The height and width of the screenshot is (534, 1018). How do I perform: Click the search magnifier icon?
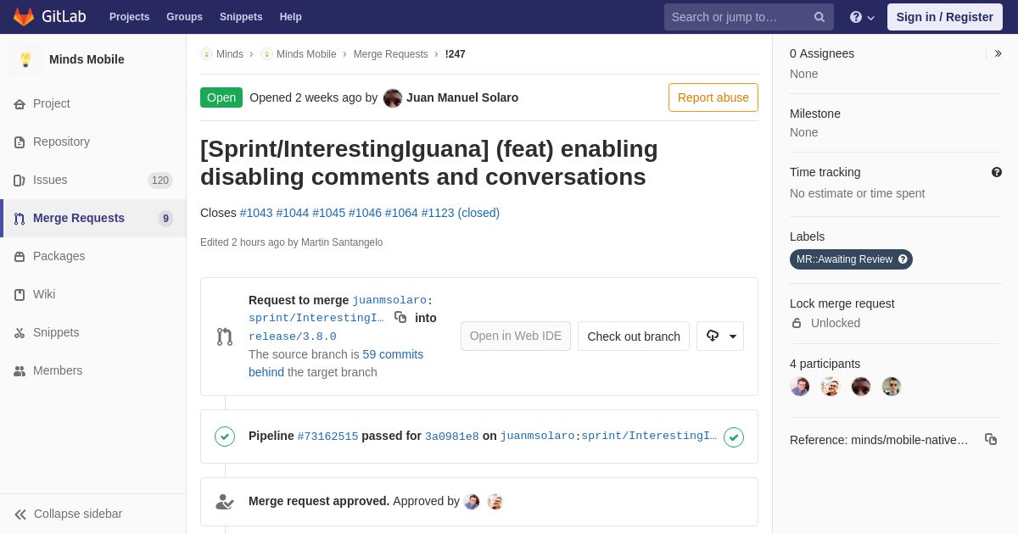(819, 17)
